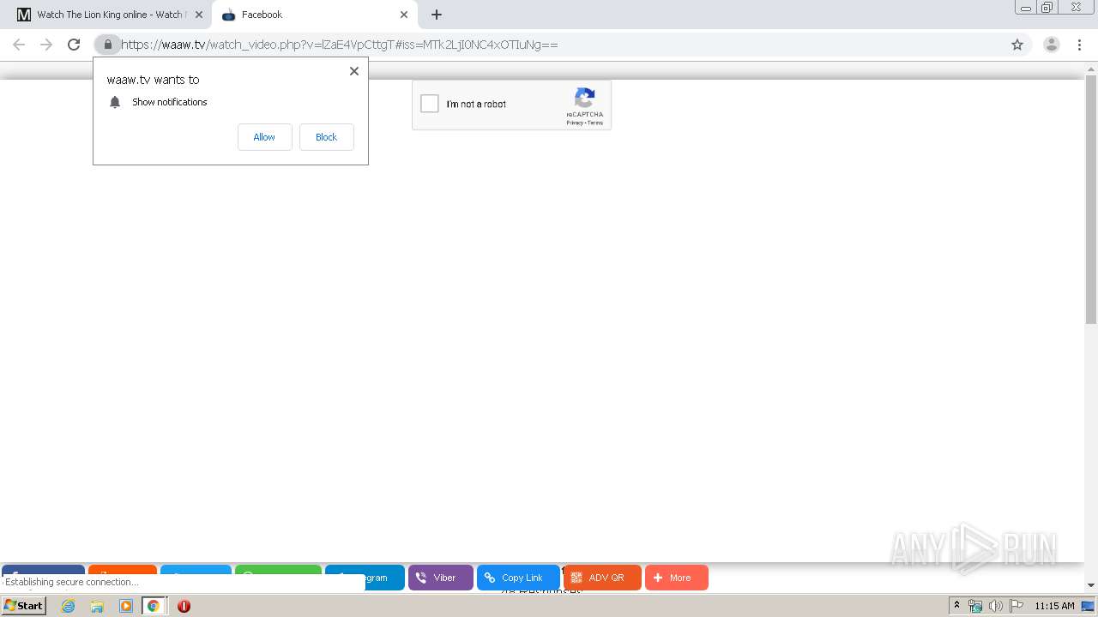
Task: Click the 11:15 AM clock
Action: click(x=1054, y=606)
